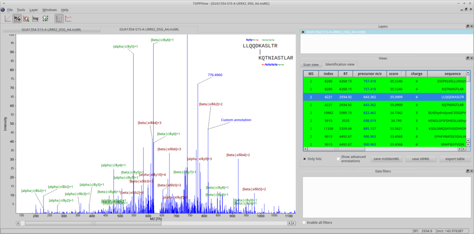
Task: Click the snap-to-maximum intensity magnifier icon
Action: pos(26,19)
